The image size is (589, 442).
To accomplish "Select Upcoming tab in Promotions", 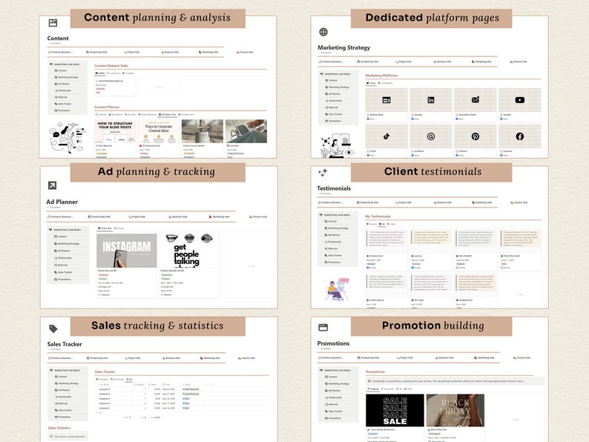I will tap(388, 389).
